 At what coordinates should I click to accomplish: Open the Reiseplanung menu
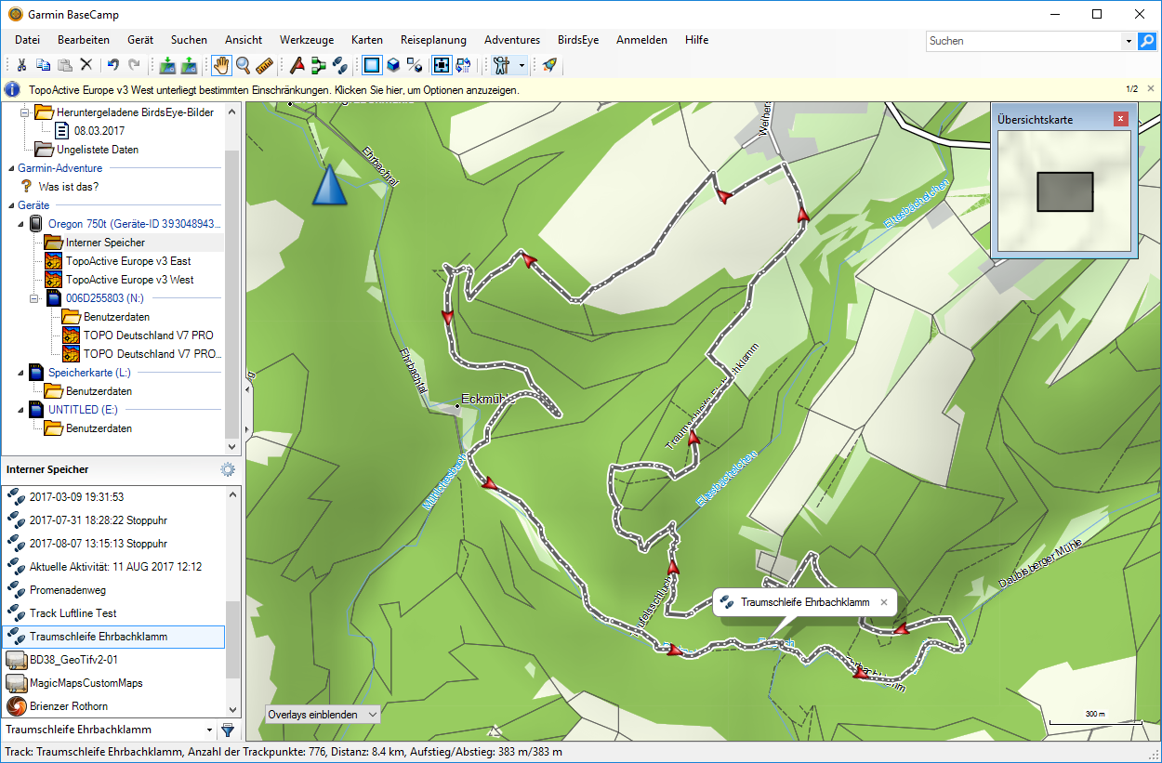coord(433,40)
